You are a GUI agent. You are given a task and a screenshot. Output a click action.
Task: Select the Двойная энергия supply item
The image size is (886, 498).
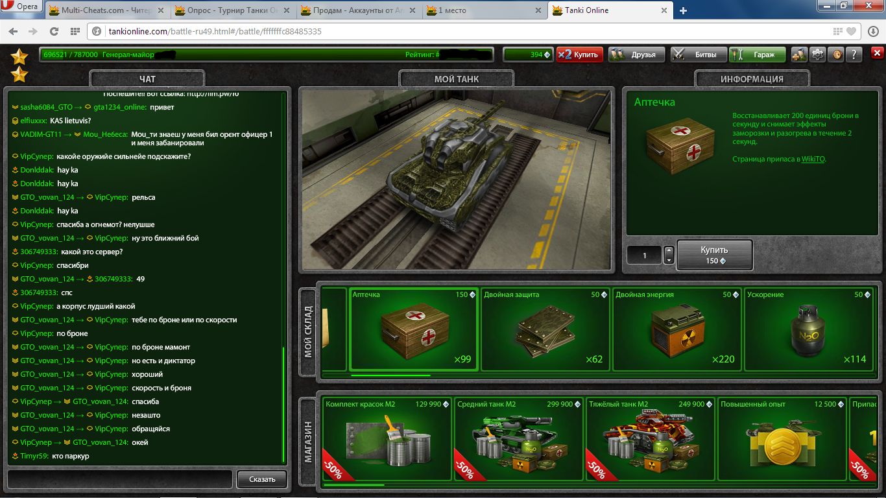[x=676, y=329]
